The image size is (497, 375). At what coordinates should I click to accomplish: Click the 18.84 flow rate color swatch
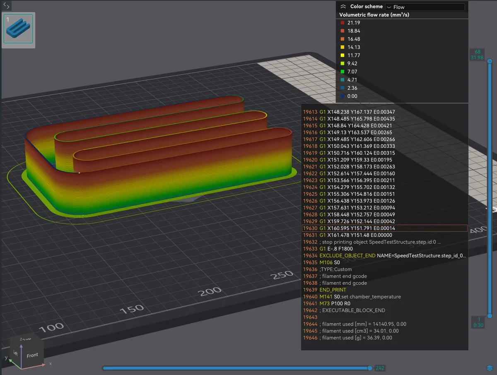tap(342, 31)
